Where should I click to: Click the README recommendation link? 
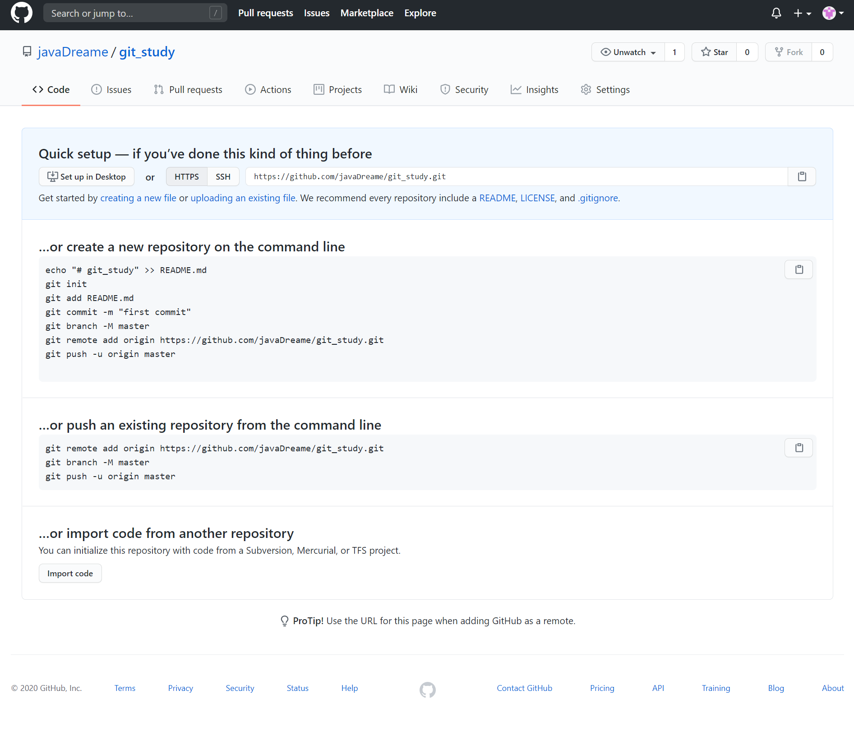coord(497,198)
